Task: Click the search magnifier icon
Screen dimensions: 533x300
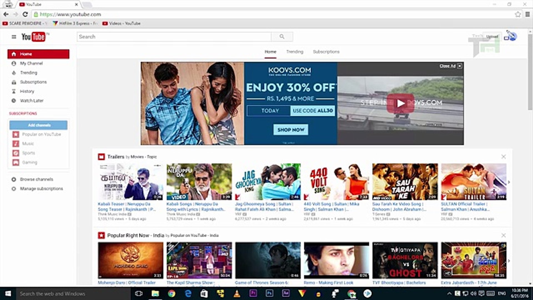Action: pyautogui.click(x=282, y=36)
